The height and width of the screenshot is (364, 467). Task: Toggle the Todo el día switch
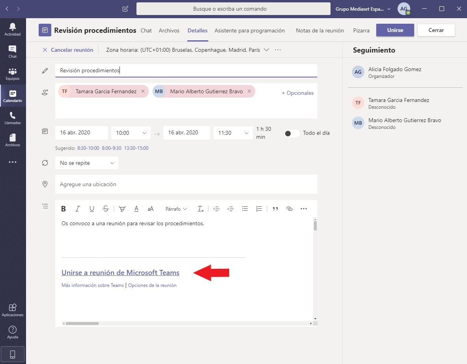point(291,133)
